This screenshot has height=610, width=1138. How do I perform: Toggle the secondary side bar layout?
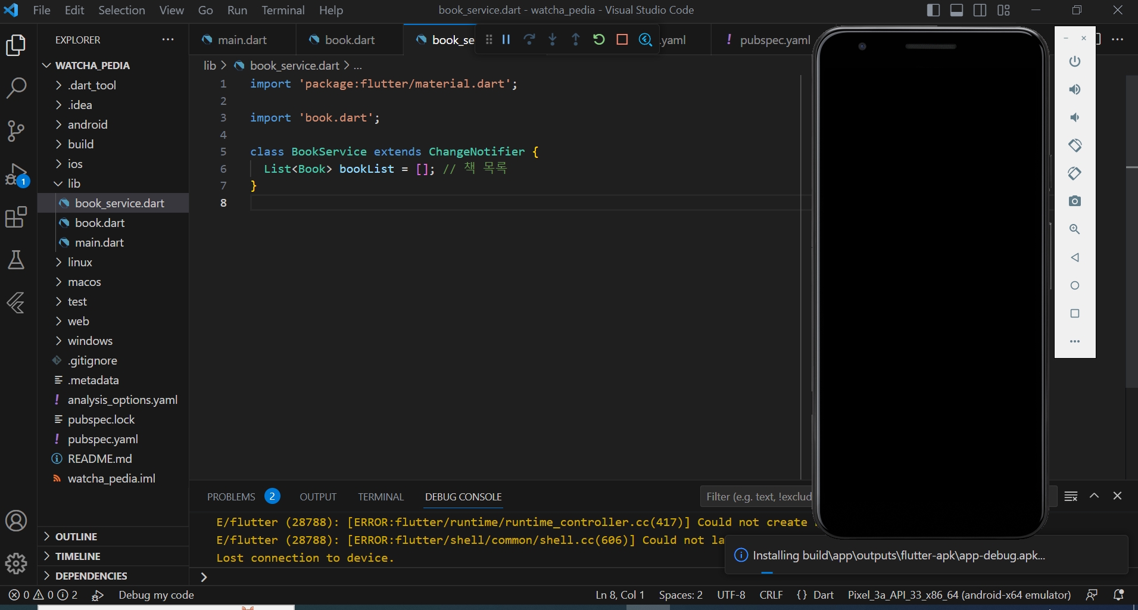click(x=980, y=10)
